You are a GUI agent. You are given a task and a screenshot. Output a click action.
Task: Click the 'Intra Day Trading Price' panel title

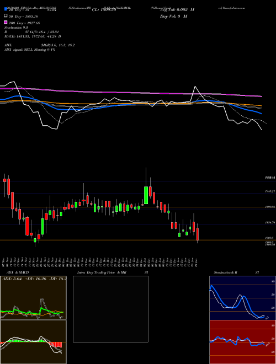pos(96,272)
